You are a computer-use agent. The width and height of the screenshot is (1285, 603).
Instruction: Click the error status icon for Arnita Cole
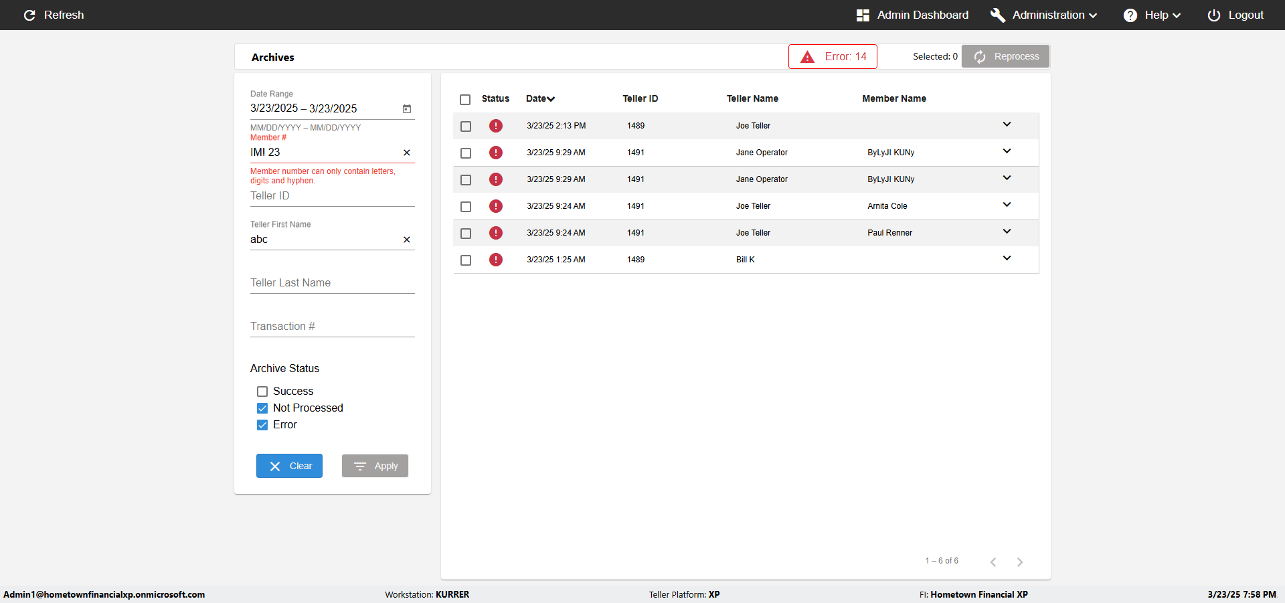tap(495, 206)
